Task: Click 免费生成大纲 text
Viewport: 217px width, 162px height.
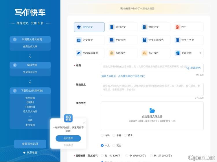Action: point(30,46)
